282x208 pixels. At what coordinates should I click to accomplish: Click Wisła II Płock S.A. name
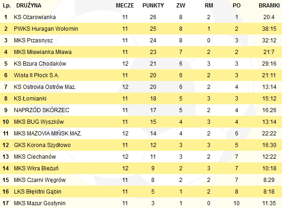coord(36,75)
